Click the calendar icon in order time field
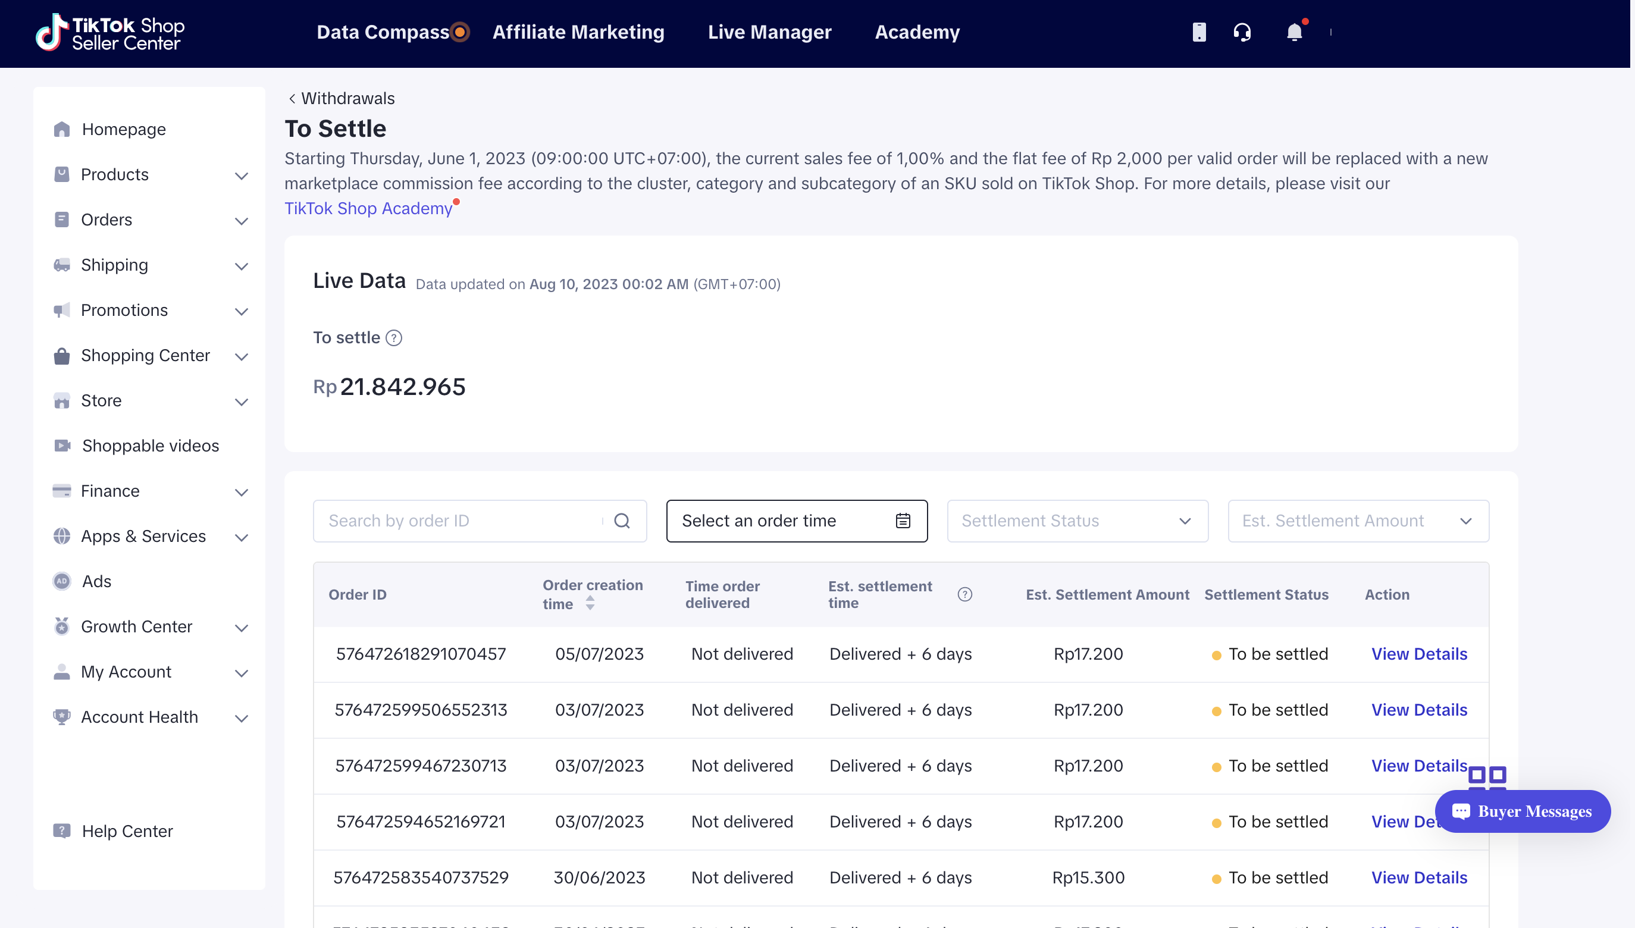This screenshot has height=928, width=1635. (x=903, y=521)
